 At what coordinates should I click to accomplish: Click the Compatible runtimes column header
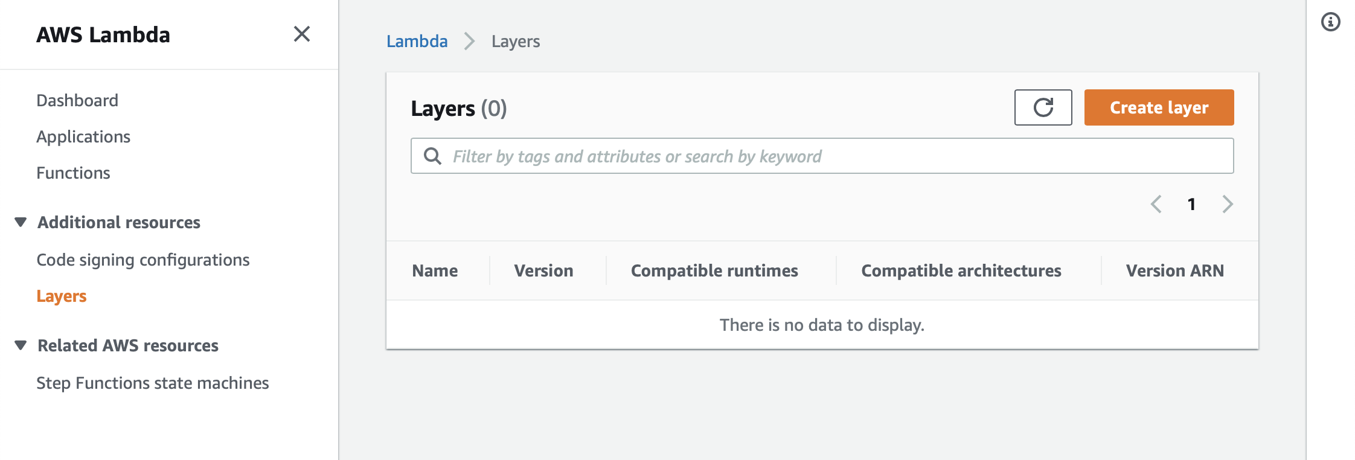[714, 270]
